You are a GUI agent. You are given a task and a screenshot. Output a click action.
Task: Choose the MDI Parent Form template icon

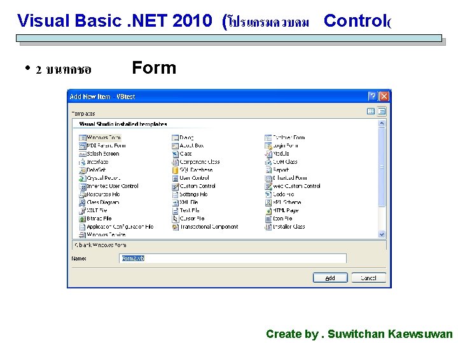(x=82, y=146)
